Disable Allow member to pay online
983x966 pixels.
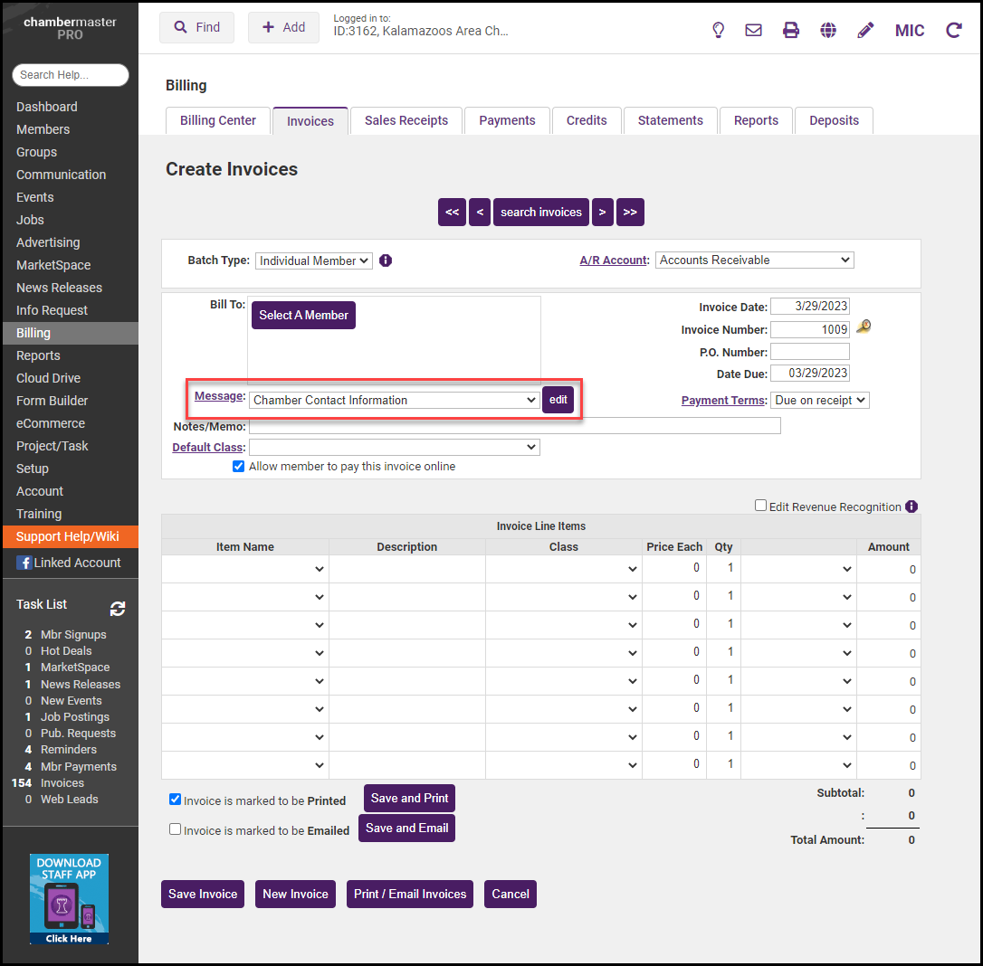coord(239,467)
